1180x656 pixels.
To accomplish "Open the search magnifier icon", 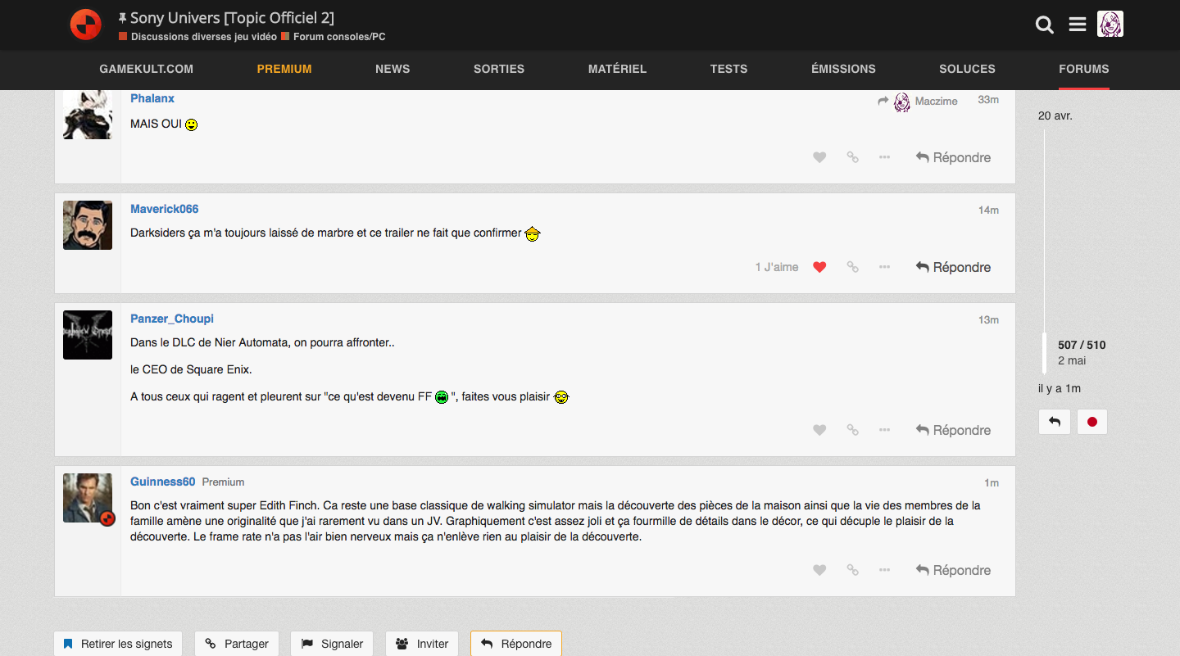I will (x=1044, y=25).
